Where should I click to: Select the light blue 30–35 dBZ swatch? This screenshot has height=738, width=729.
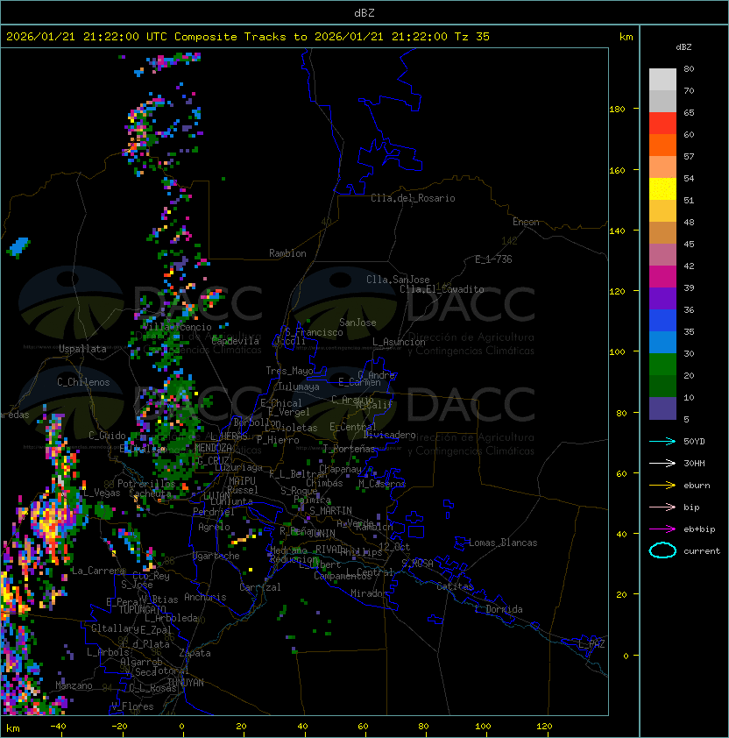pyautogui.click(x=662, y=342)
